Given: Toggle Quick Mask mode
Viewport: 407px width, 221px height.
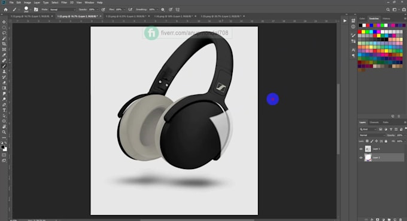Looking at the screenshot, I should [4, 155].
